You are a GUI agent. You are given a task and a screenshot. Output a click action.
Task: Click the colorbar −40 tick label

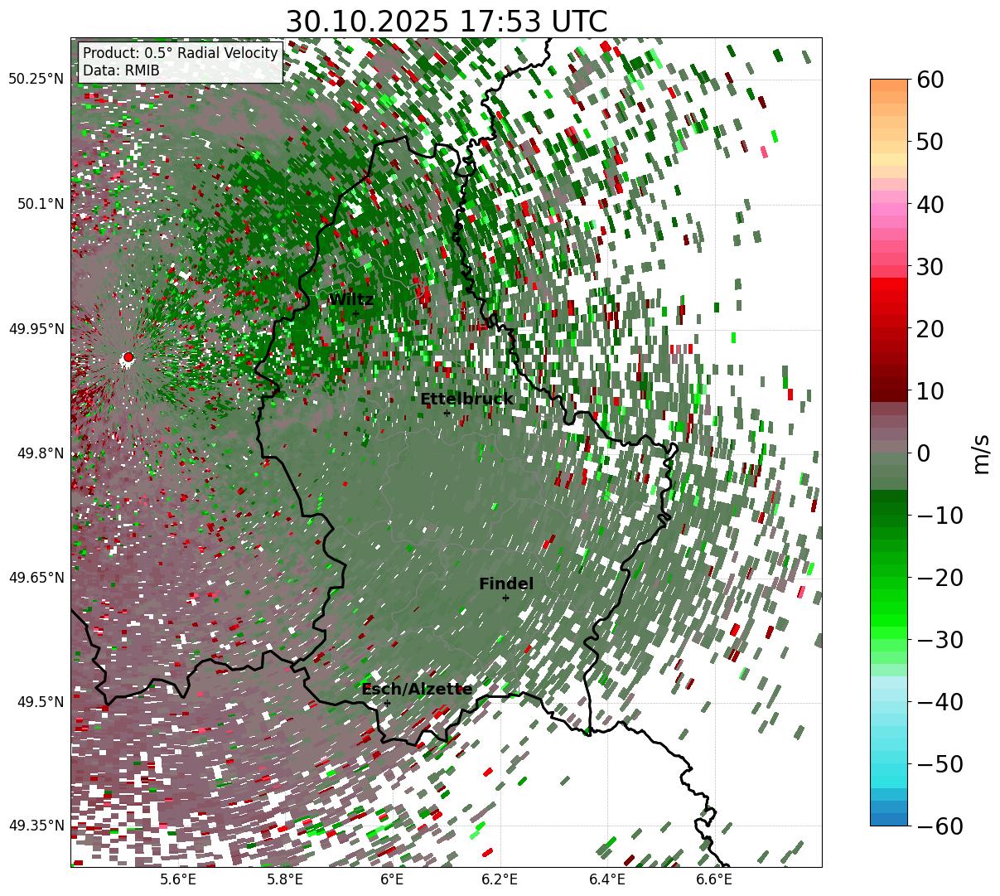[x=940, y=701]
